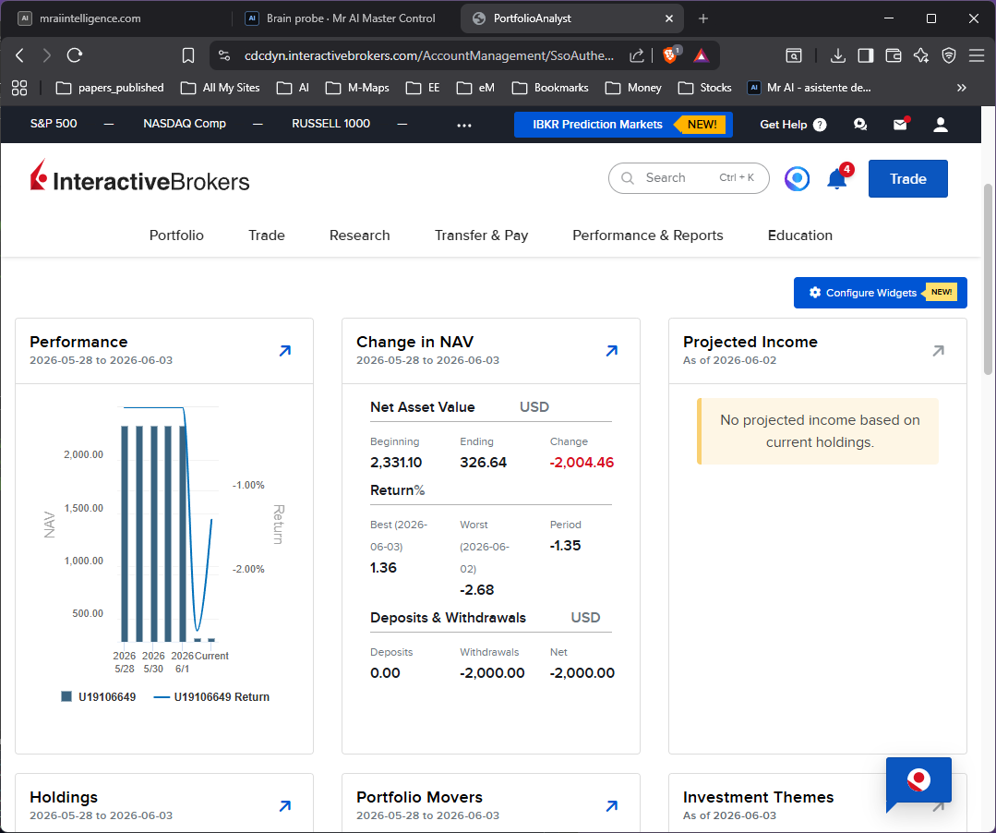Screen dimensions: 996x833
Task: Expand the Portfolio Movers widget arrow
Action: pyautogui.click(x=612, y=805)
